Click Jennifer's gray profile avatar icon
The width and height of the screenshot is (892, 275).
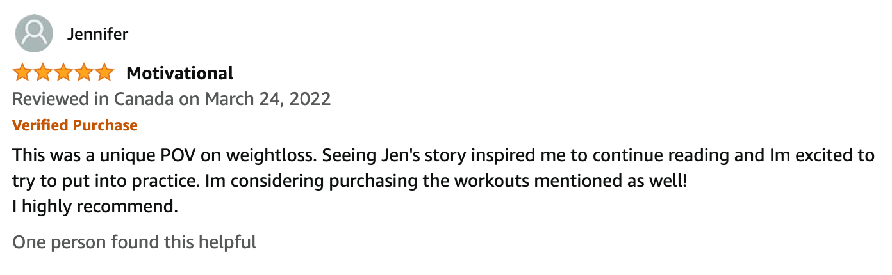point(33,34)
